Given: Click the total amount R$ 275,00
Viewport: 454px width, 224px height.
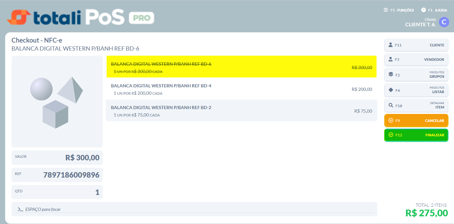Looking at the screenshot, I should (x=426, y=213).
